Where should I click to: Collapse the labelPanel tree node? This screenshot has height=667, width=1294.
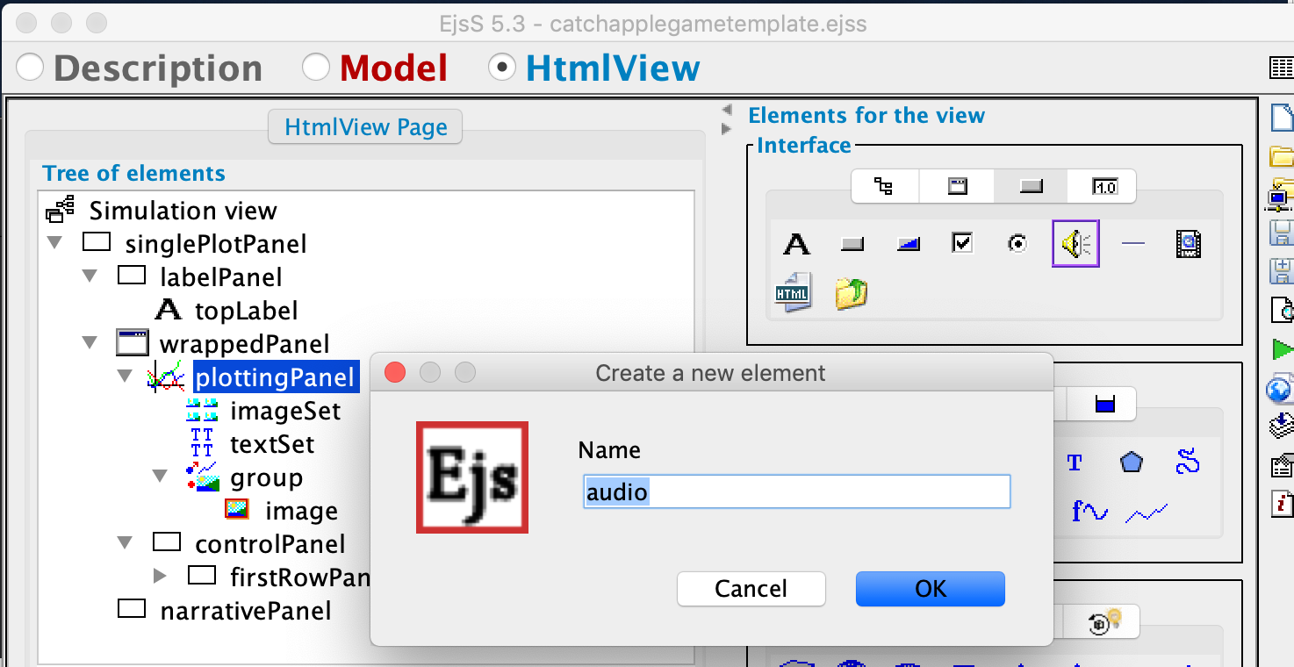(90, 276)
